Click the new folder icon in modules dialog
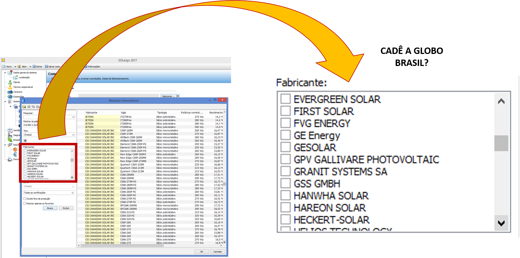Viewport: 520px width, 258px height. coord(24,107)
